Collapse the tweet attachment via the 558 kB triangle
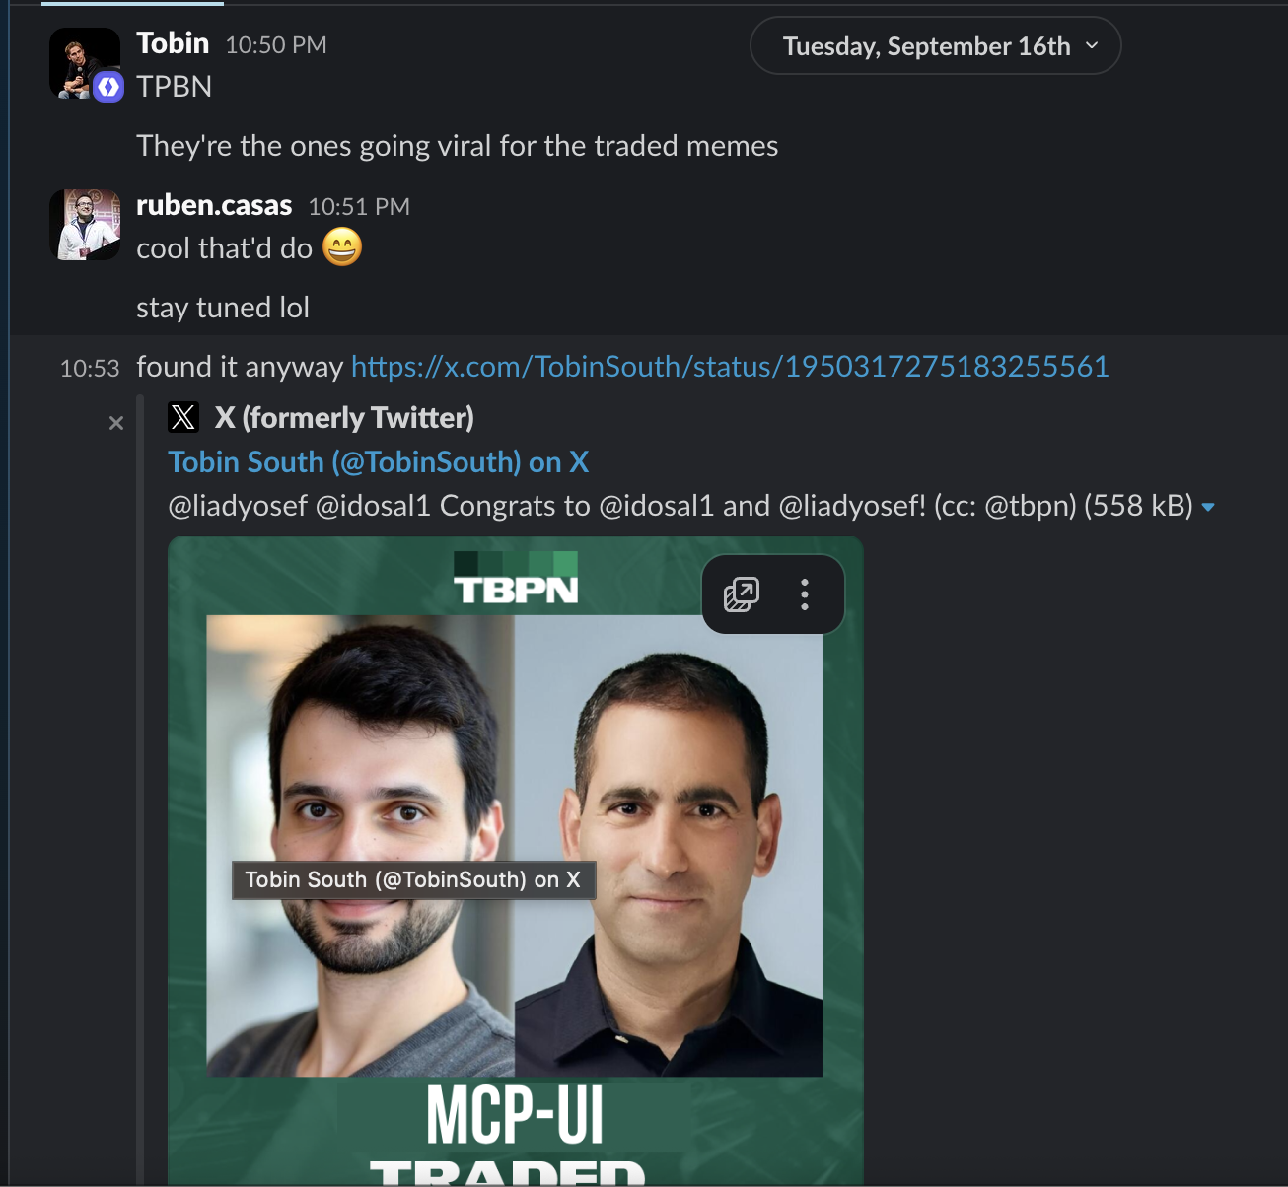This screenshot has height=1187, width=1288. pos(1209,506)
